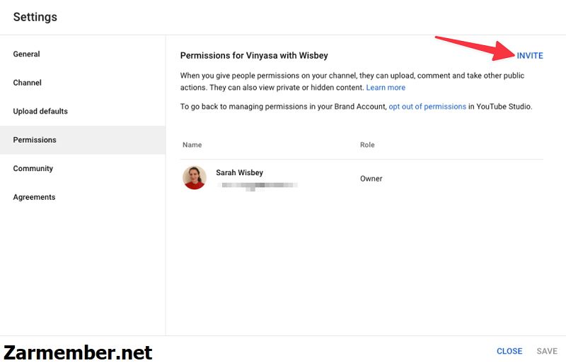Click the Permissions for Vinyasa with Wisbey heading

(x=254, y=56)
